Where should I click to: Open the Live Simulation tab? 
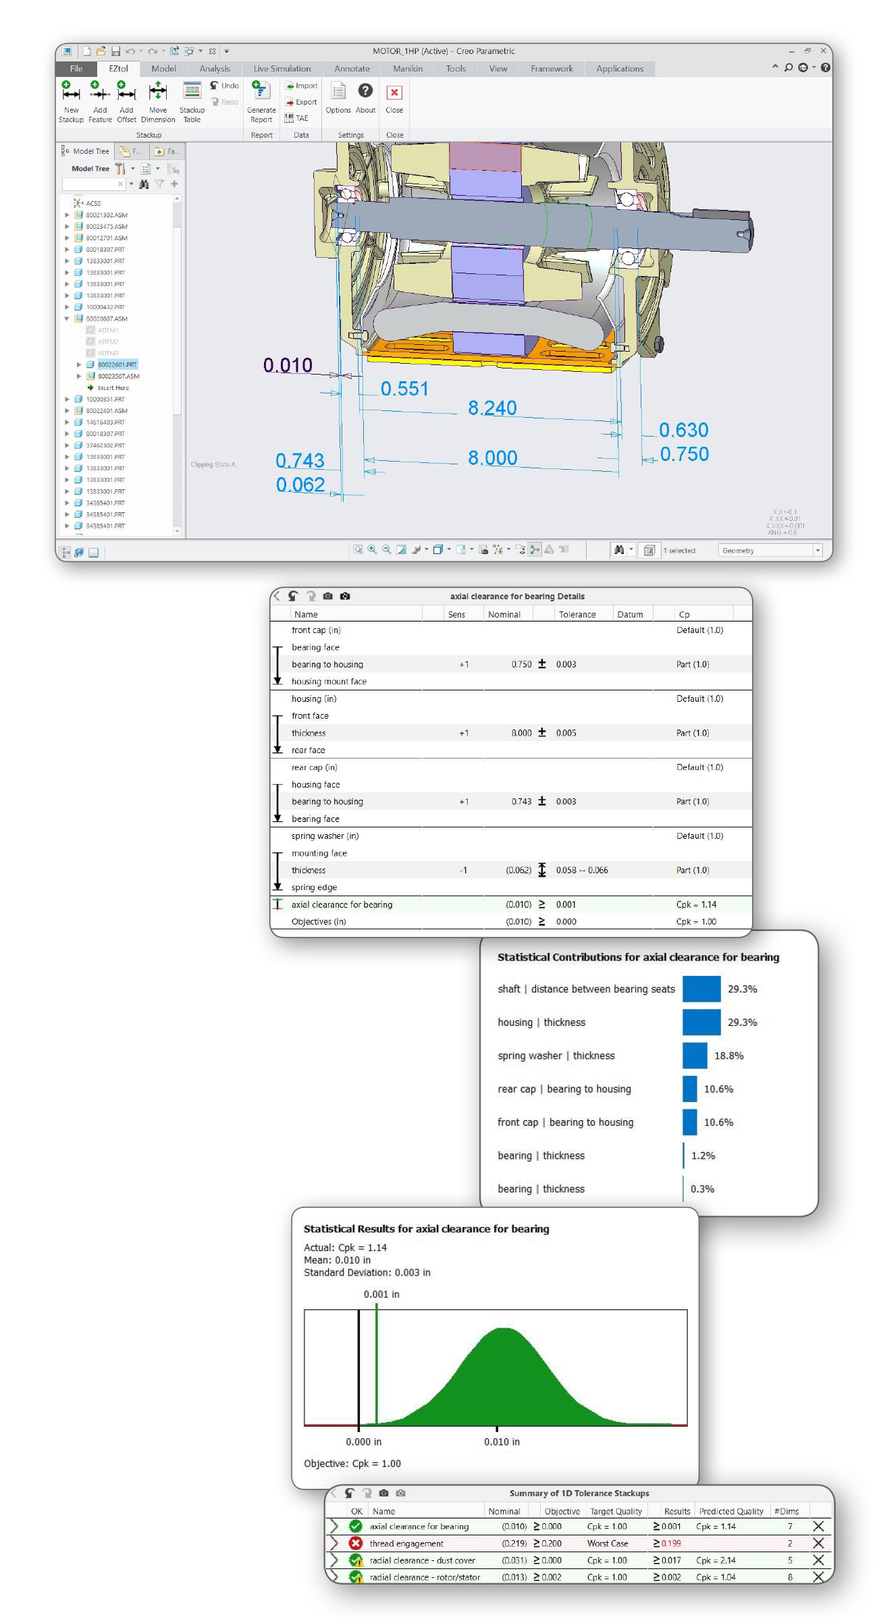point(282,69)
